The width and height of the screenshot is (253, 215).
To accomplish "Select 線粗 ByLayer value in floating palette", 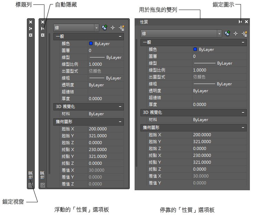I will [106, 78].
